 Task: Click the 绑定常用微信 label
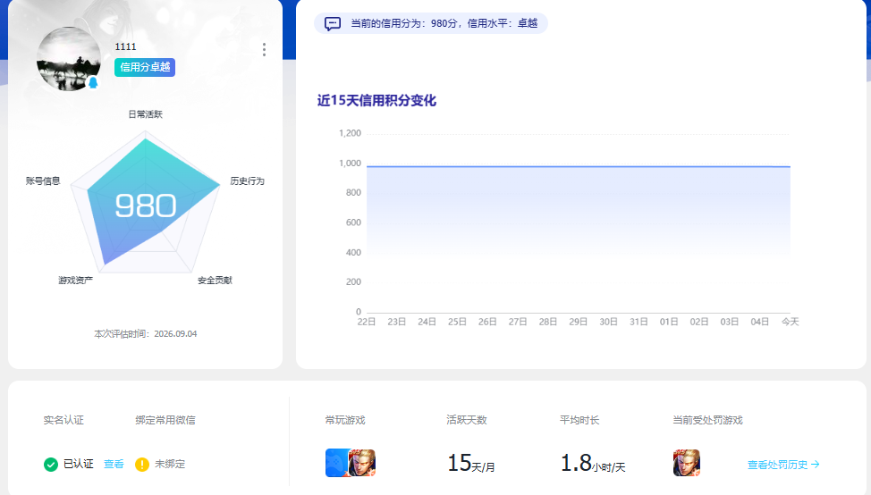(165, 420)
